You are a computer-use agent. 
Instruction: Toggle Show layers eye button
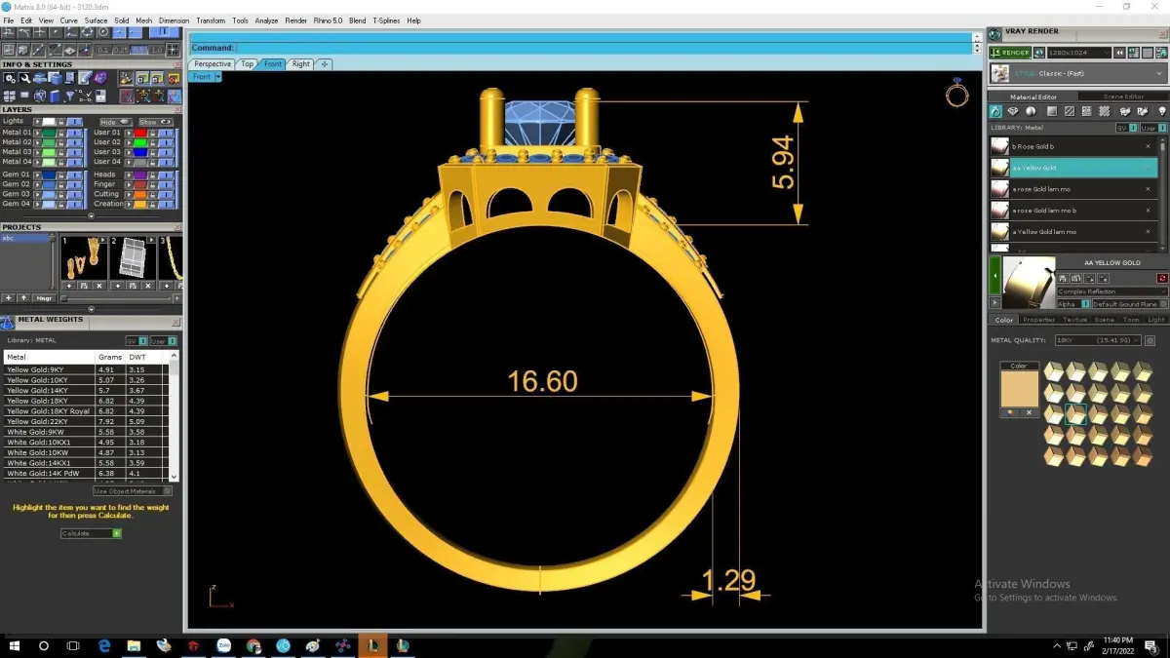(156, 122)
